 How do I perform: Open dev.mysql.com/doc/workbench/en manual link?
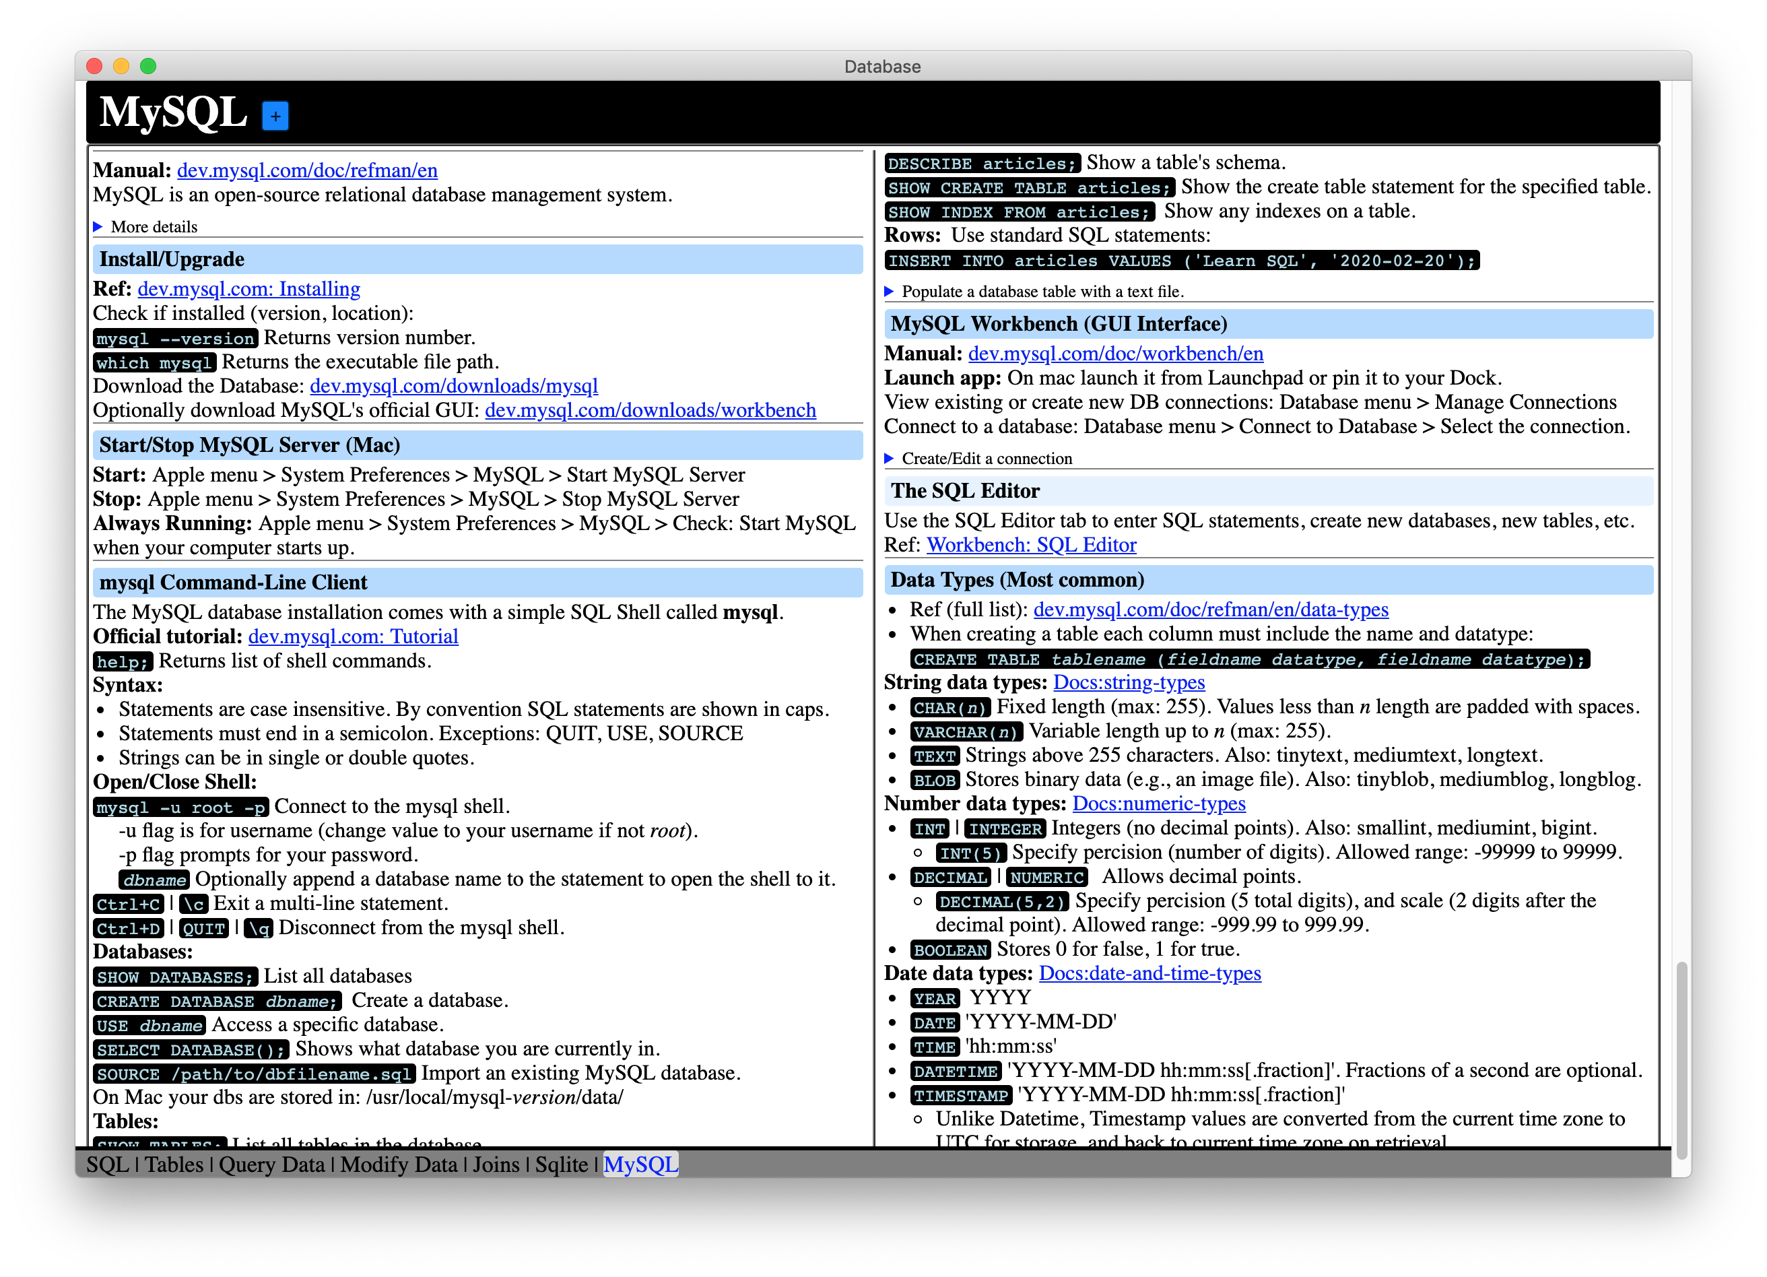pyautogui.click(x=1115, y=353)
